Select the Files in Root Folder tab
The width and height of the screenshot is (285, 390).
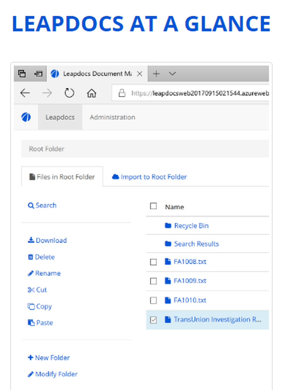click(62, 177)
